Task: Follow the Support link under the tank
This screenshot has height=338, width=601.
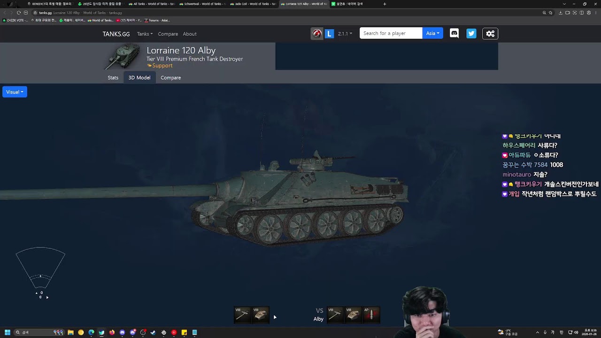Action: pos(160,66)
